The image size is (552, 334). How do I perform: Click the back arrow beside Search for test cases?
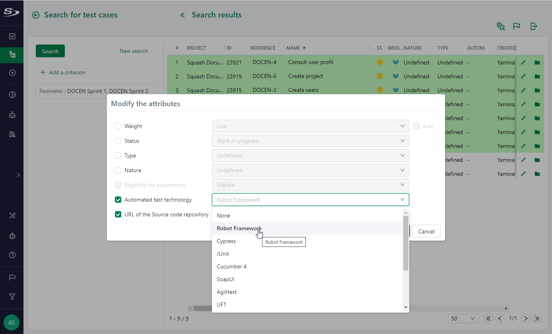36,15
